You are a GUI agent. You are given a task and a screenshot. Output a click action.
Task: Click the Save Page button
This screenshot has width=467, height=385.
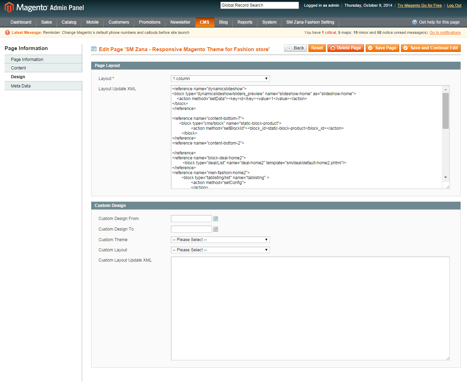(382, 48)
